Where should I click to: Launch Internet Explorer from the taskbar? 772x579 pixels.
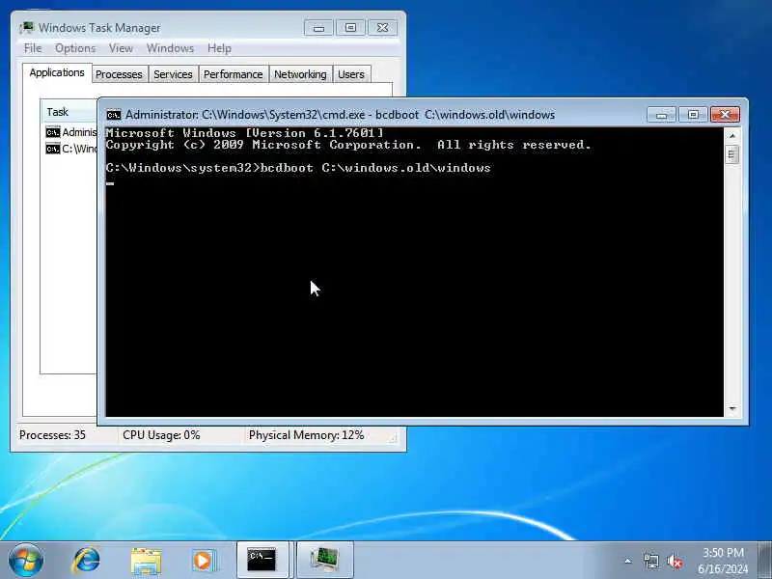point(87,561)
